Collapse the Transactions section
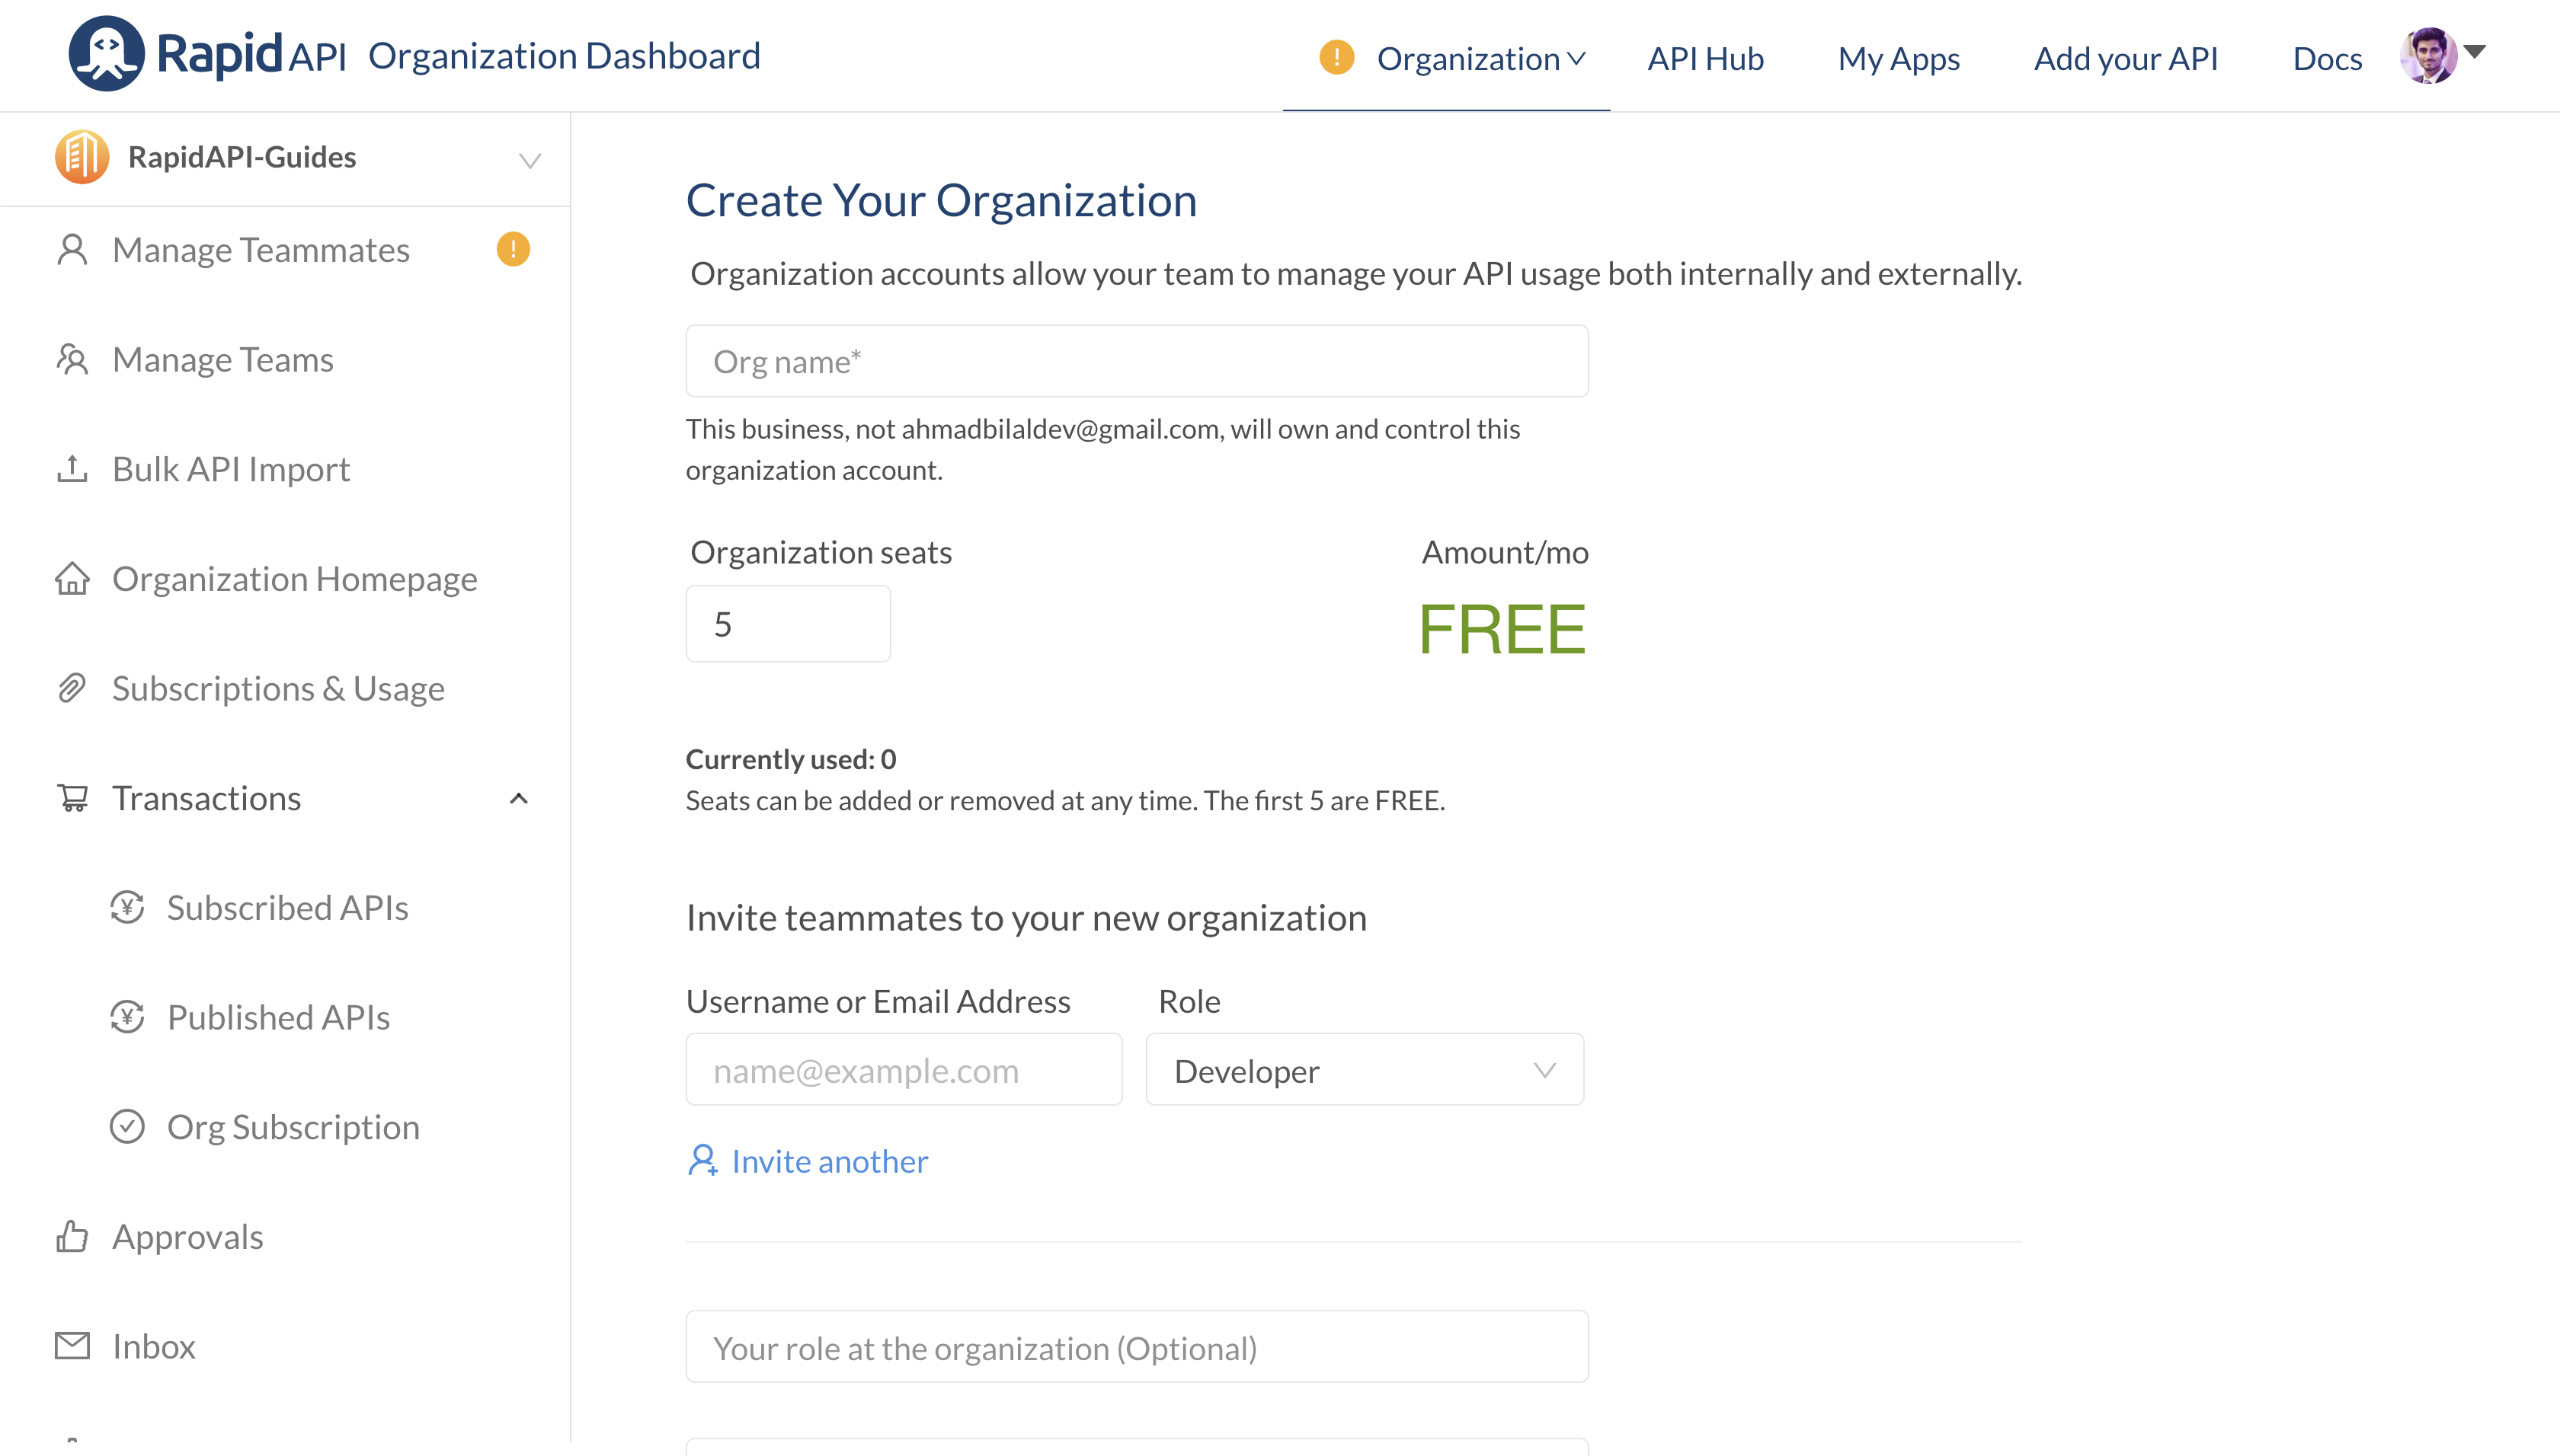This screenshot has height=1456, width=2560. click(x=518, y=798)
